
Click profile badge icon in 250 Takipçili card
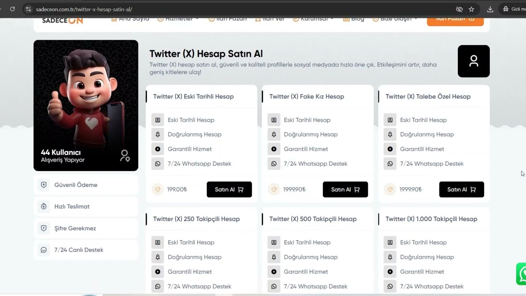point(158,243)
